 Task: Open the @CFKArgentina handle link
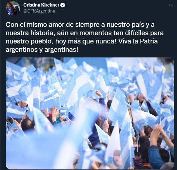(39, 11)
